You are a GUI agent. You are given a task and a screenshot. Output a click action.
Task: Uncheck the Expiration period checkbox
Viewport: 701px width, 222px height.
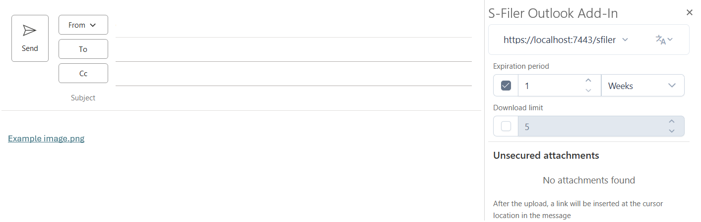[506, 86]
